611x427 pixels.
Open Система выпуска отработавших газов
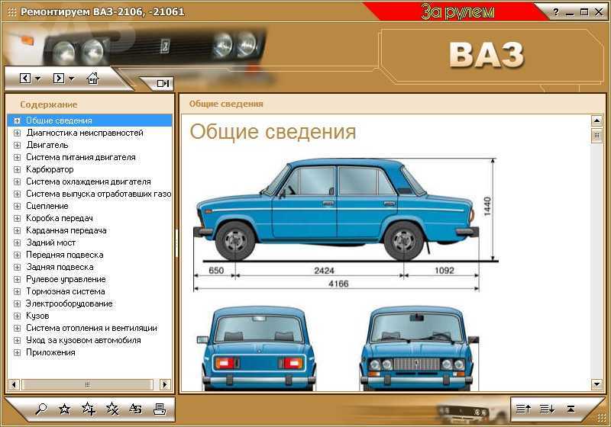[99, 194]
